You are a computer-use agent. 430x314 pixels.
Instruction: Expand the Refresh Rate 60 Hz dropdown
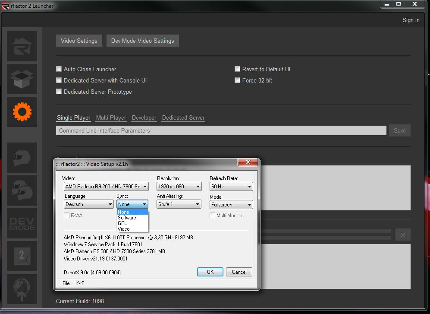tap(231, 187)
